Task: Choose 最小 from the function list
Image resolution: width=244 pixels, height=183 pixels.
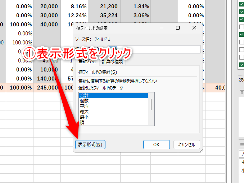Action: click(x=113, y=117)
